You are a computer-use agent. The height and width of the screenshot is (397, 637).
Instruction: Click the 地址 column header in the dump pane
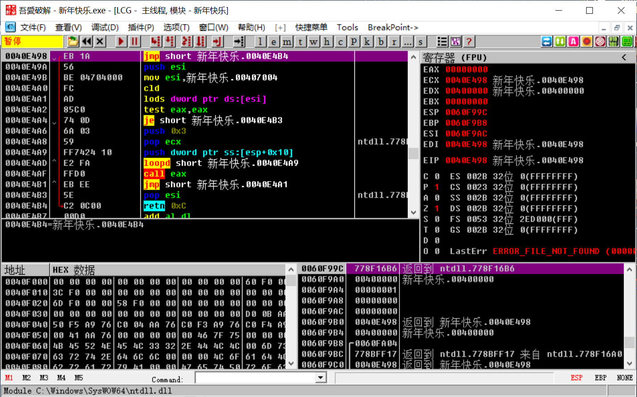pyautogui.click(x=25, y=270)
